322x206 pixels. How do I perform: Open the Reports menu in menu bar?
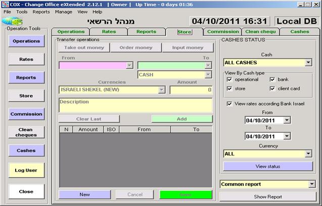(41, 12)
